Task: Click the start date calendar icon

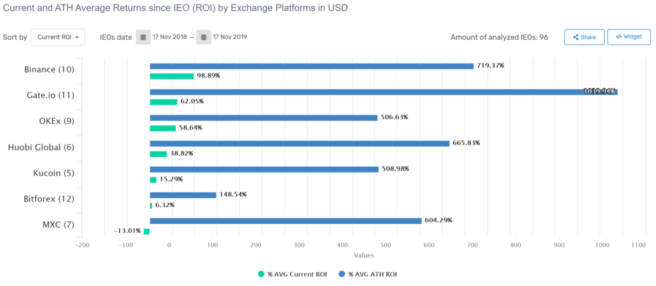Action: [143, 37]
